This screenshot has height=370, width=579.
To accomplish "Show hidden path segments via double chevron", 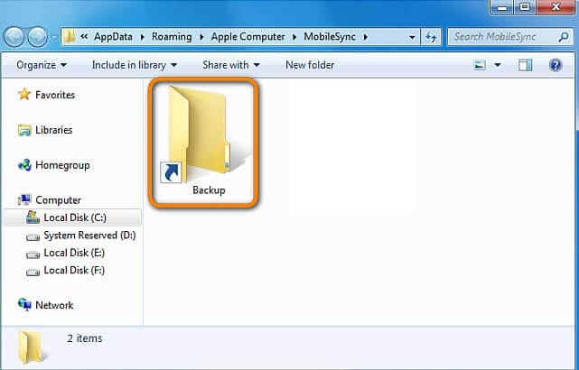I will tap(84, 36).
